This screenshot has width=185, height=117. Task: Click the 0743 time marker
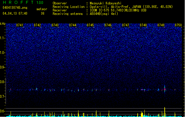[55, 25]
